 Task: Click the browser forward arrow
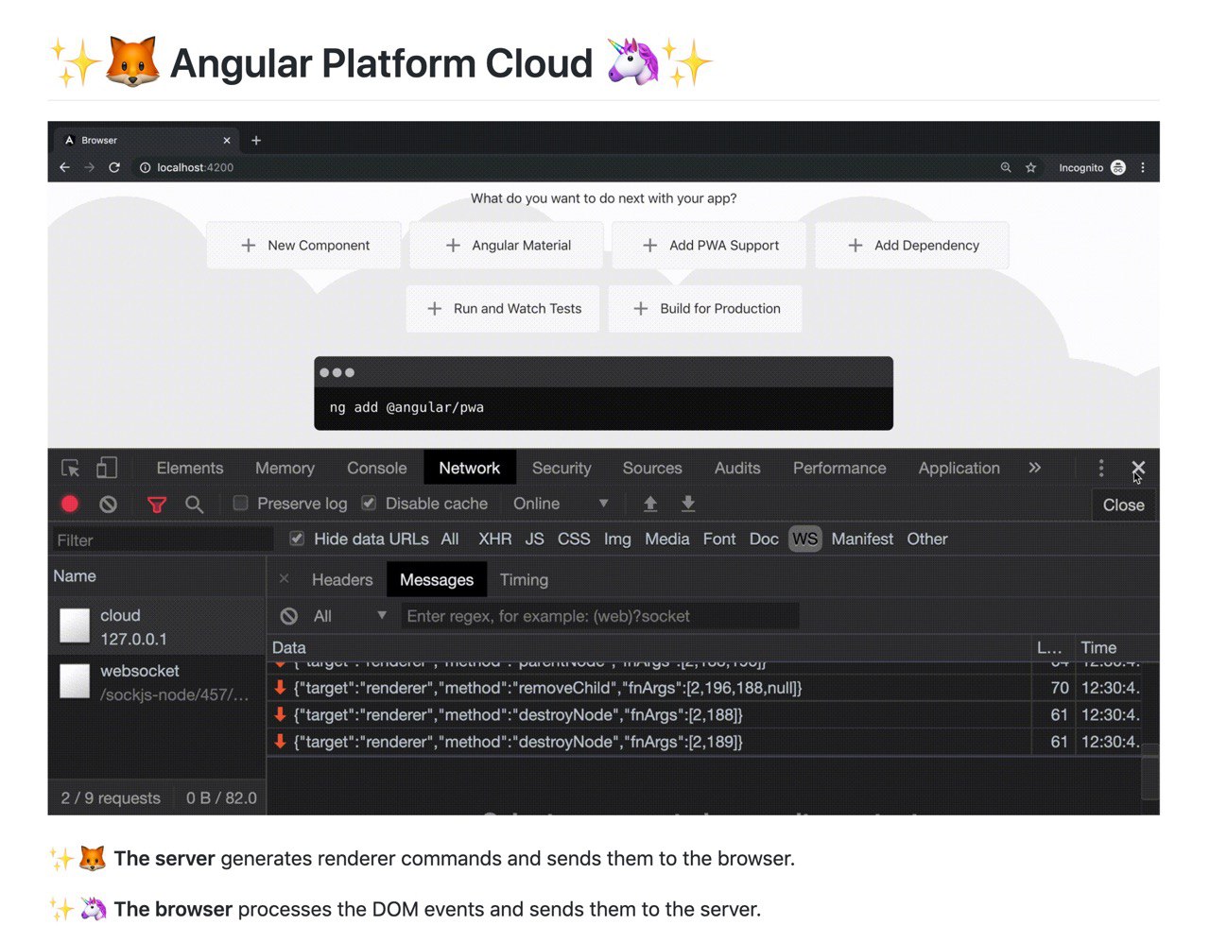(89, 167)
